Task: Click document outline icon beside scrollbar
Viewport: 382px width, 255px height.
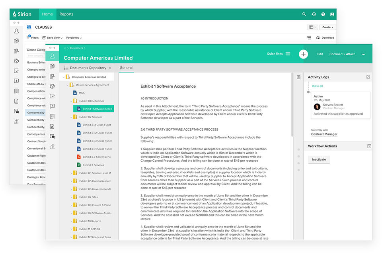Action: coord(299,77)
